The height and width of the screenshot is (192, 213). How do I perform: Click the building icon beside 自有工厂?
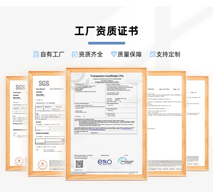pos(36,54)
